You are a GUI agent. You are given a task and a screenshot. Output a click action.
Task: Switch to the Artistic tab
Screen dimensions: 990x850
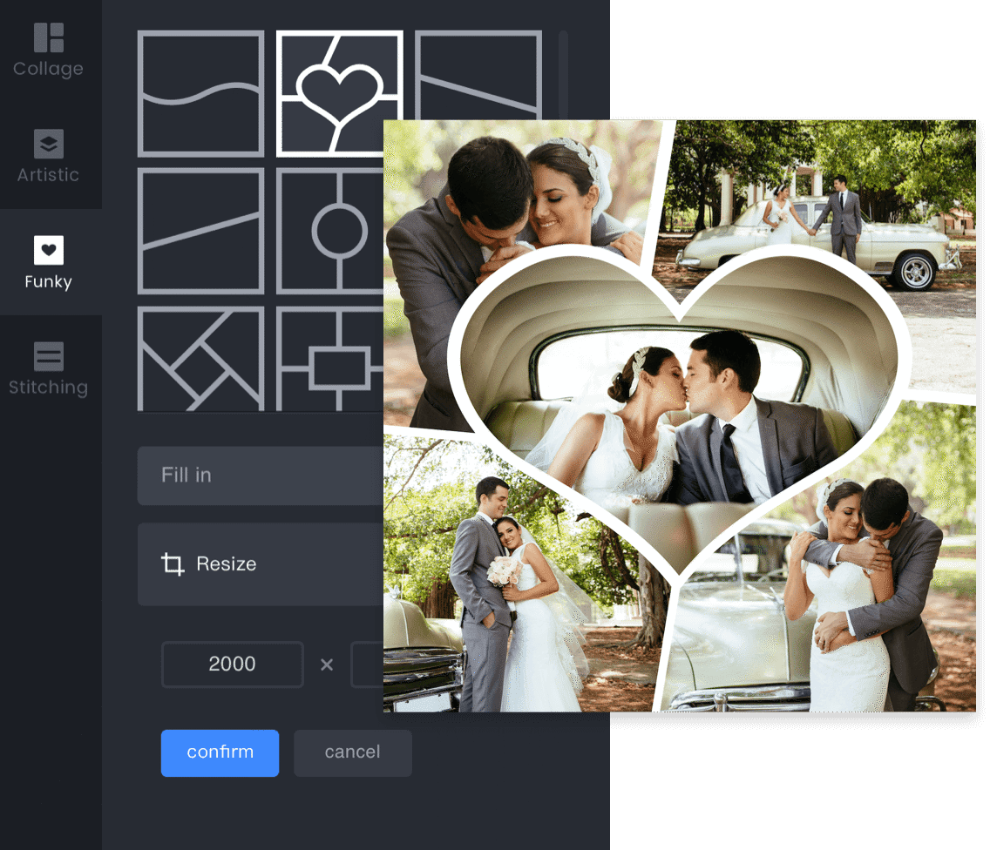49,157
